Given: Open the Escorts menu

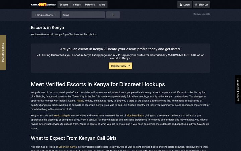Looking at the screenshot, I should [x=64, y=5].
